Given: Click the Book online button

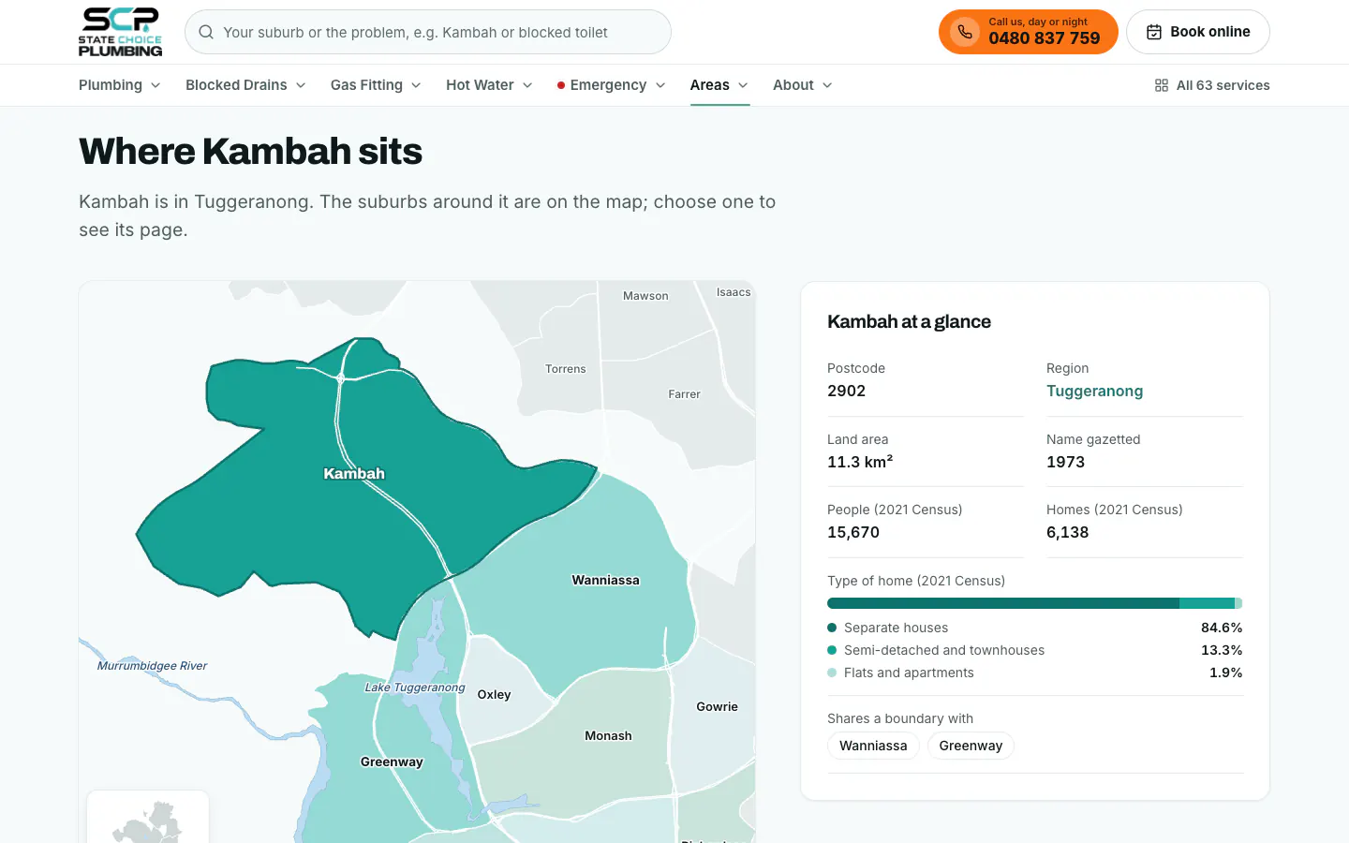Looking at the screenshot, I should point(1197,32).
